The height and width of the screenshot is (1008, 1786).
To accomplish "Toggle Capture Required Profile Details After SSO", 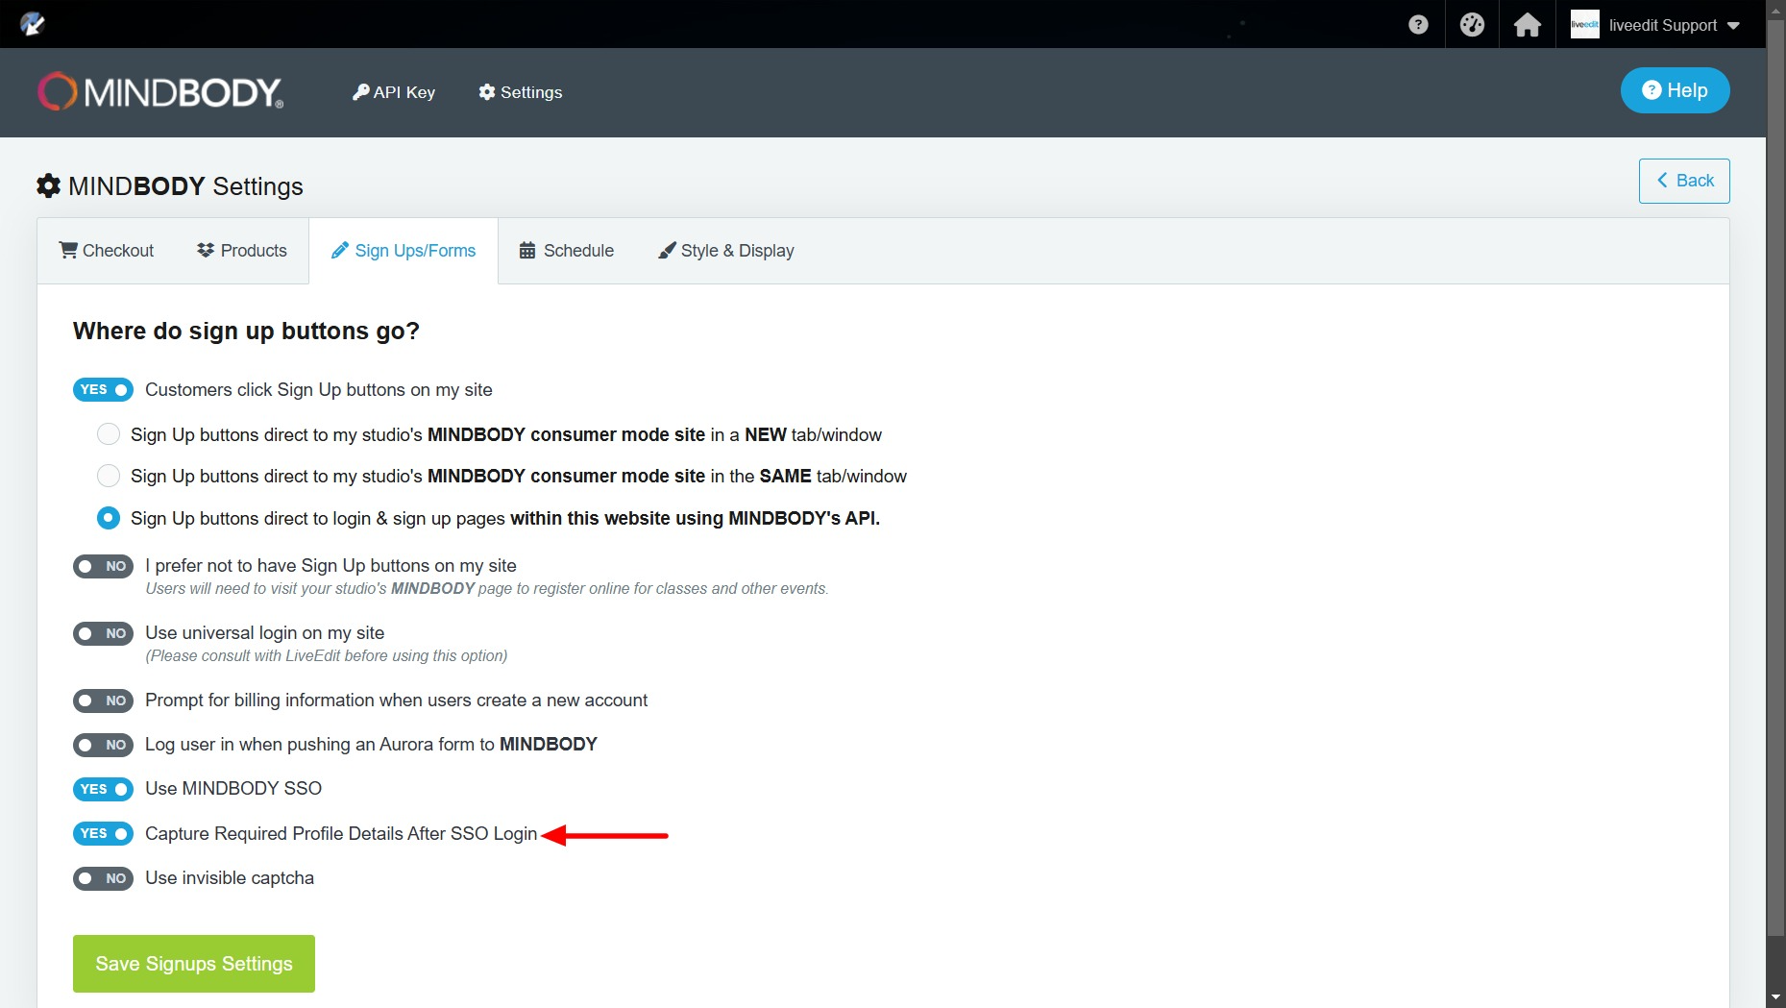I will 103,834.
